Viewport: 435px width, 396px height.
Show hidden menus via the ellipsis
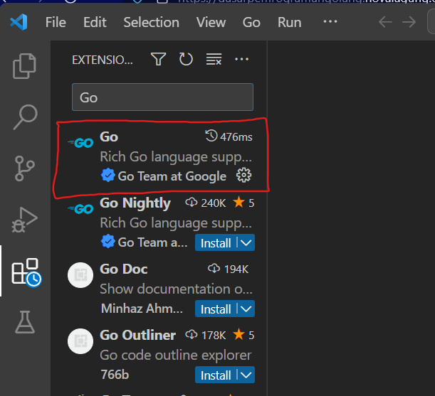click(x=330, y=21)
